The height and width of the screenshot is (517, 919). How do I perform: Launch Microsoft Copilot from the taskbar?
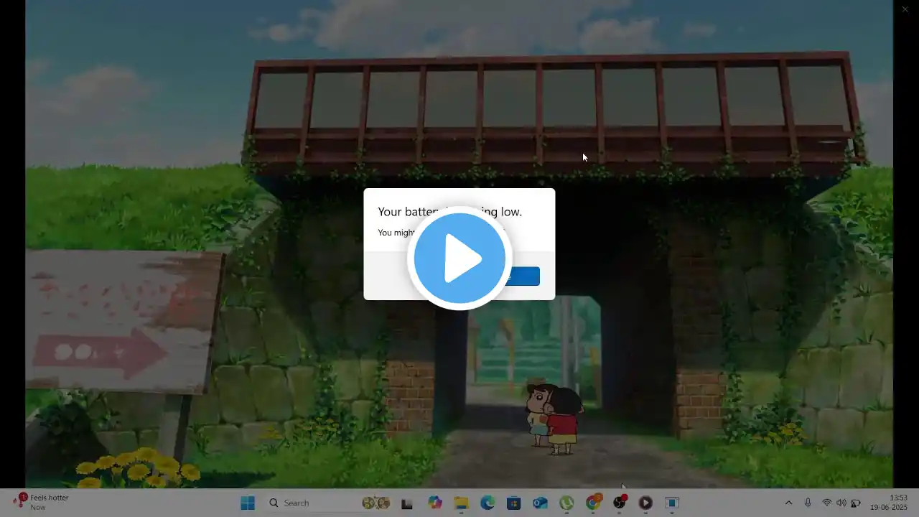435,503
